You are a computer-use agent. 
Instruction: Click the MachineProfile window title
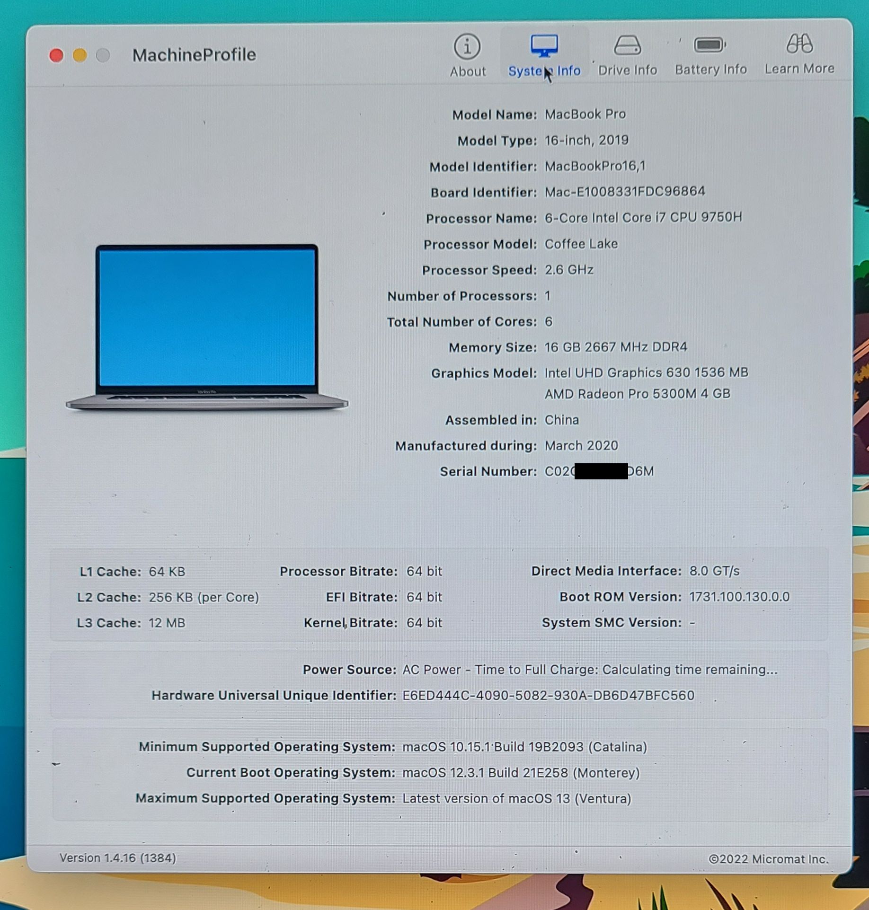(x=194, y=55)
